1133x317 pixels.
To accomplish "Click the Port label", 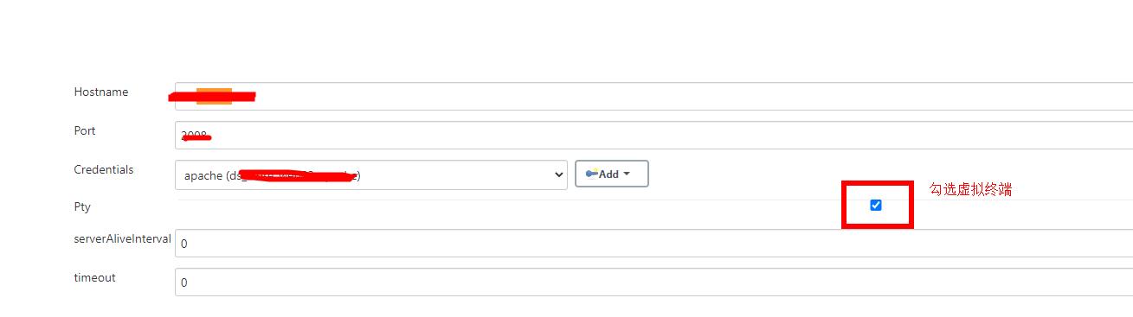I will pos(85,130).
